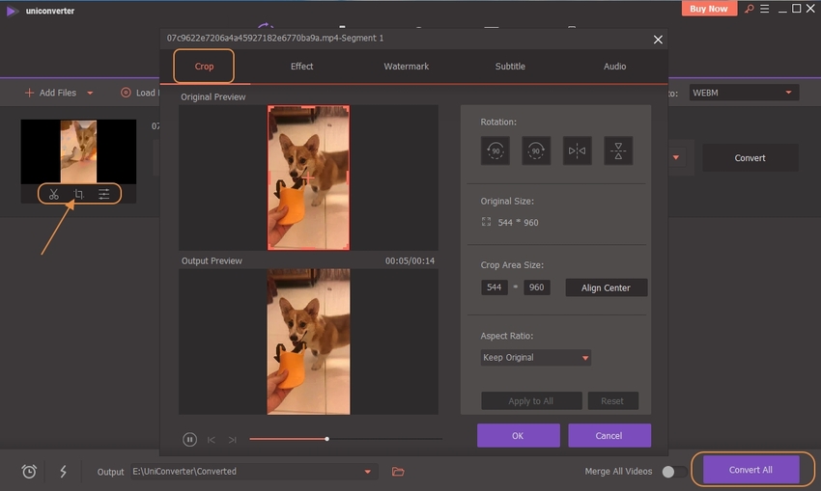821x491 pixels.
Task: Toggle Merge All Videos switch
Action: point(674,472)
